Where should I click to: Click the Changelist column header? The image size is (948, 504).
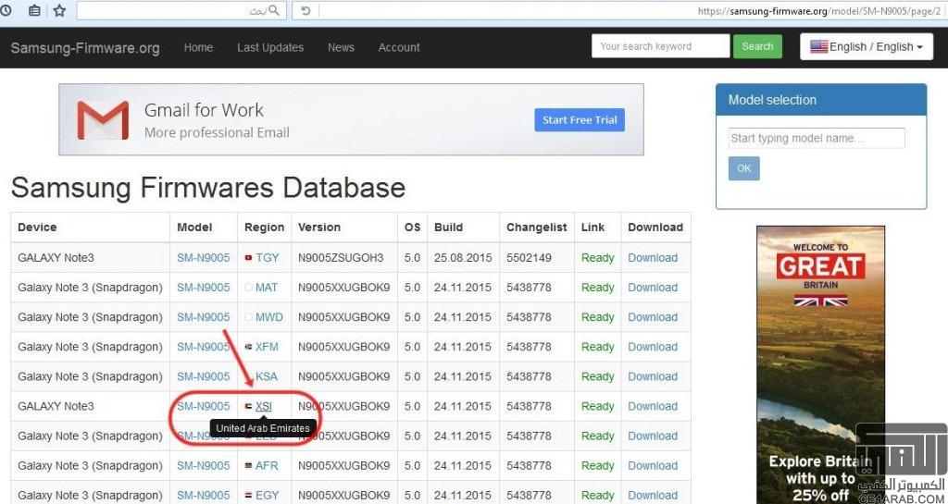tap(536, 227)
